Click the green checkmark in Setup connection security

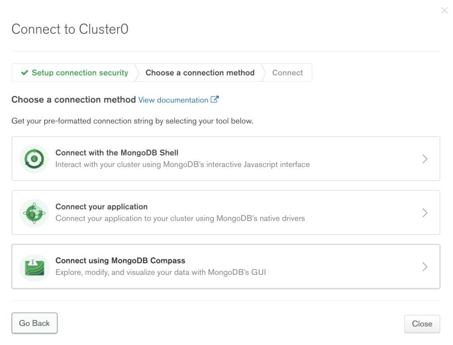[25, 73]
